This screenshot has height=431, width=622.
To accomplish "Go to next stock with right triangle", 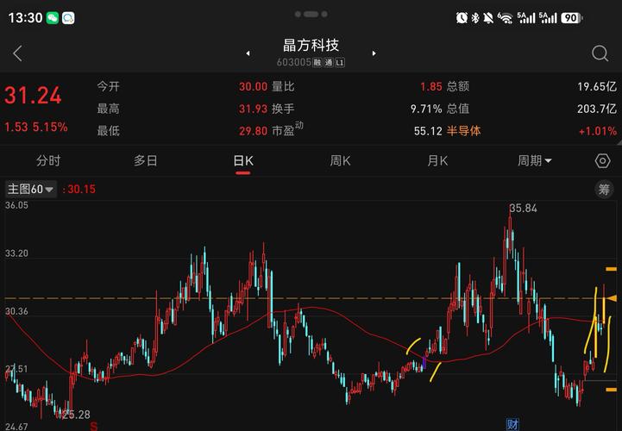I will coord(374,53).
